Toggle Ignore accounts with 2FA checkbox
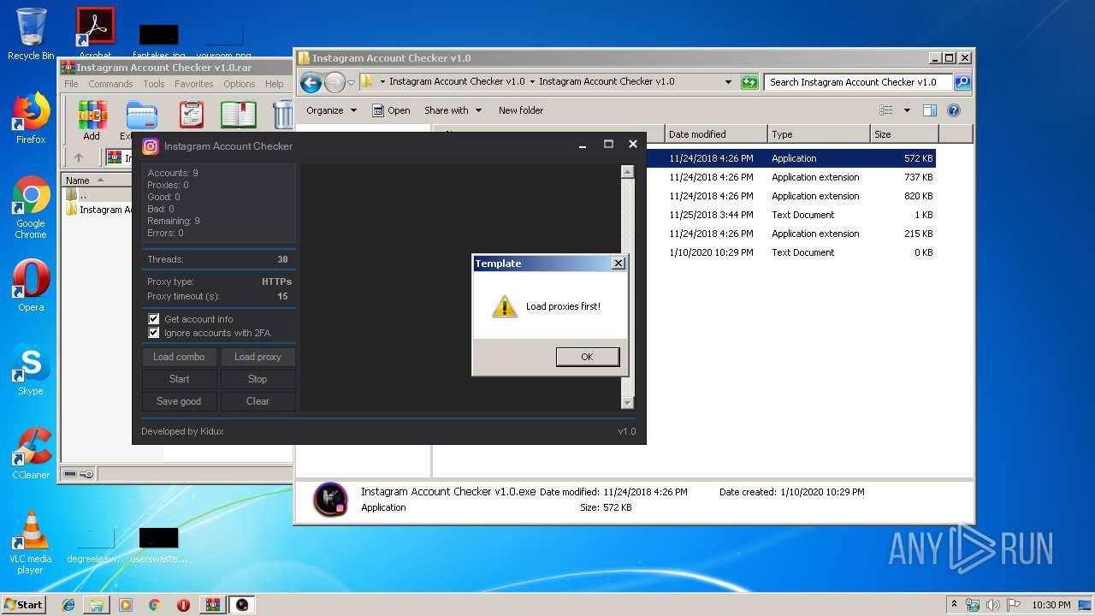The height and width of the screenshot is (616, 1095). (x=154, y=333)
